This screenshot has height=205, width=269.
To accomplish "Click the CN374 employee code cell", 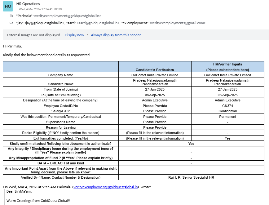I will pos(227,106).
